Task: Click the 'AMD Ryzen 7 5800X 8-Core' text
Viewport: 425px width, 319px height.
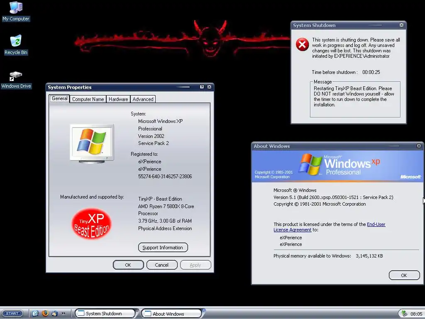Action: [166, 206]
